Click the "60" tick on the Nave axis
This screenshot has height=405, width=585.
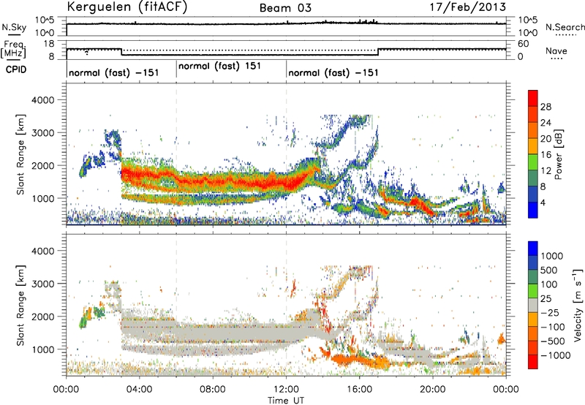523,44
